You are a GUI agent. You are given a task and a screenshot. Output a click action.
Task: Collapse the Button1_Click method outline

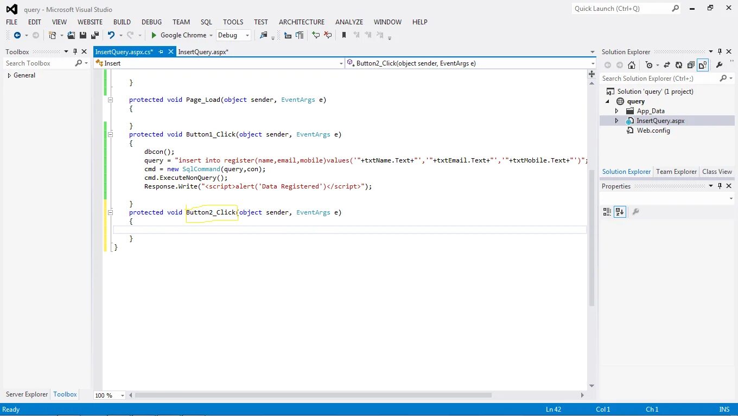pos(111,134)
